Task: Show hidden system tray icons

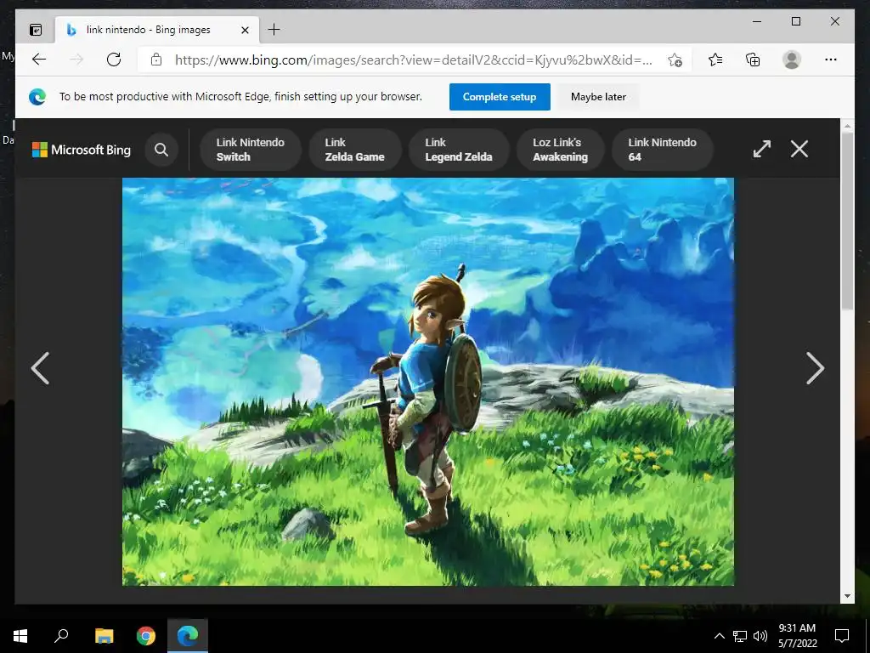Action: click(719, 636)
